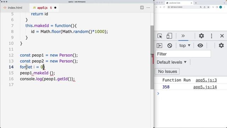Open the browser side panel icon
Screen dimensions: 227x128
[x=217, y=7]
